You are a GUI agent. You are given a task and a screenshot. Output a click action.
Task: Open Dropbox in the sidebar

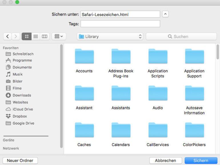pyautogui.click(x=16, y=116)
